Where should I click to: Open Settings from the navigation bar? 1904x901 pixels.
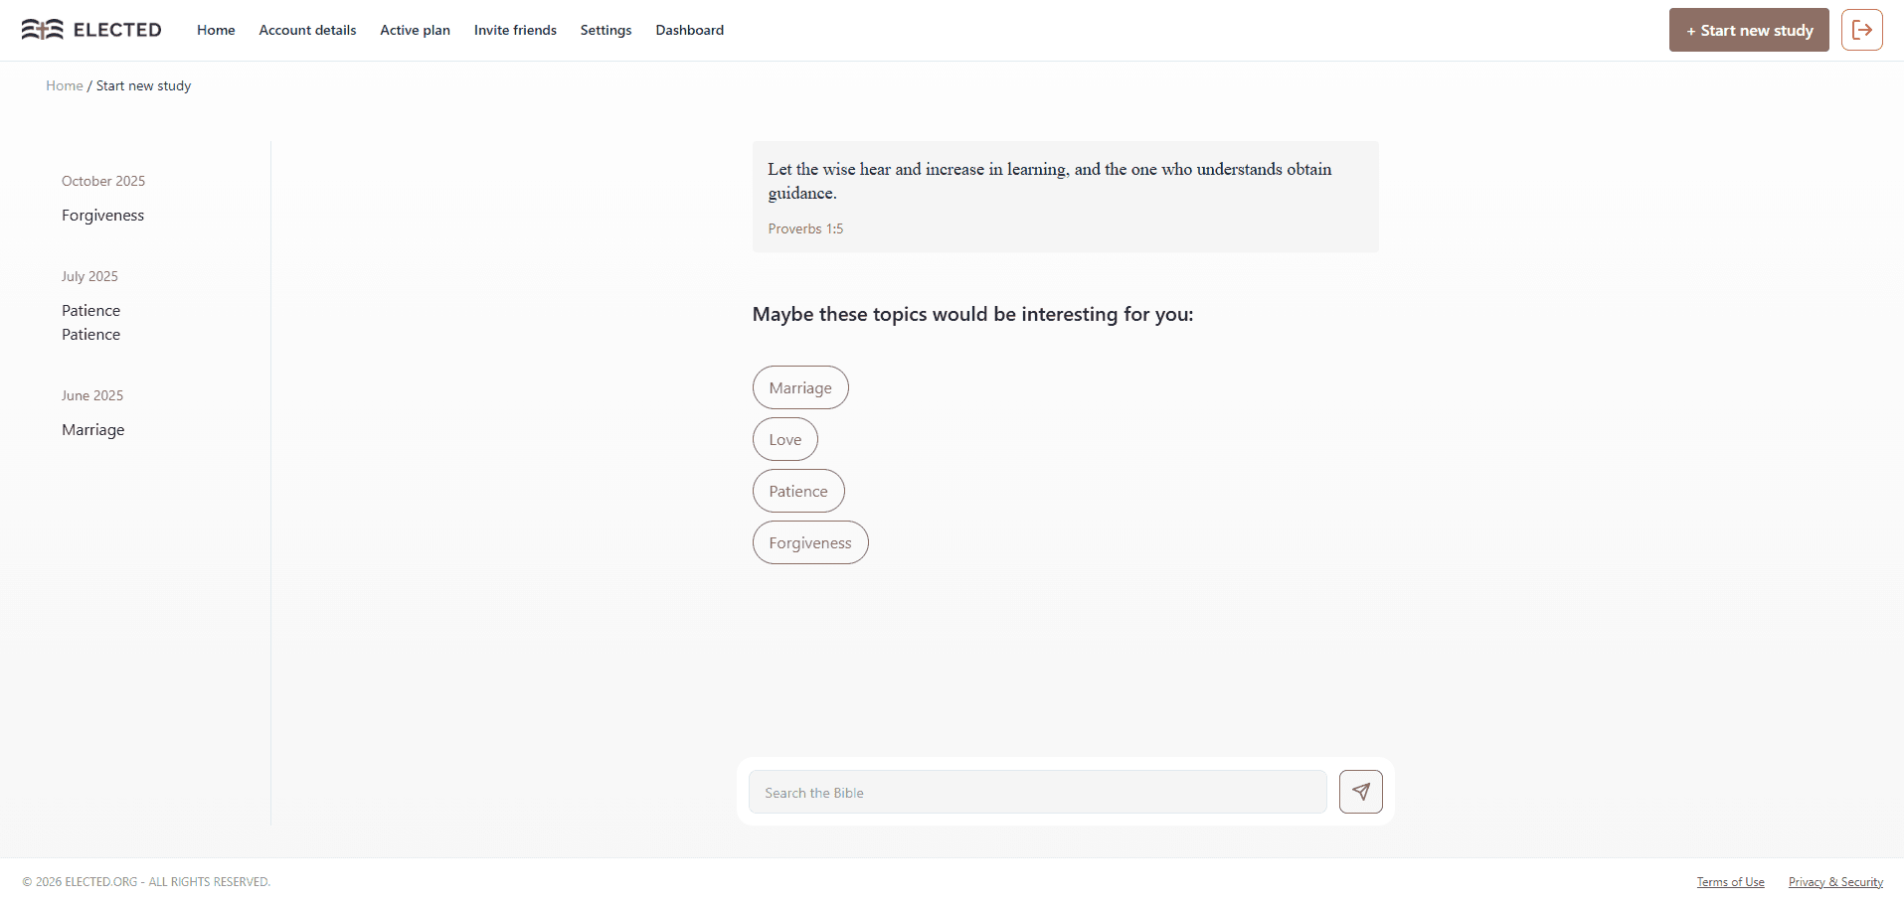(606, 30)
